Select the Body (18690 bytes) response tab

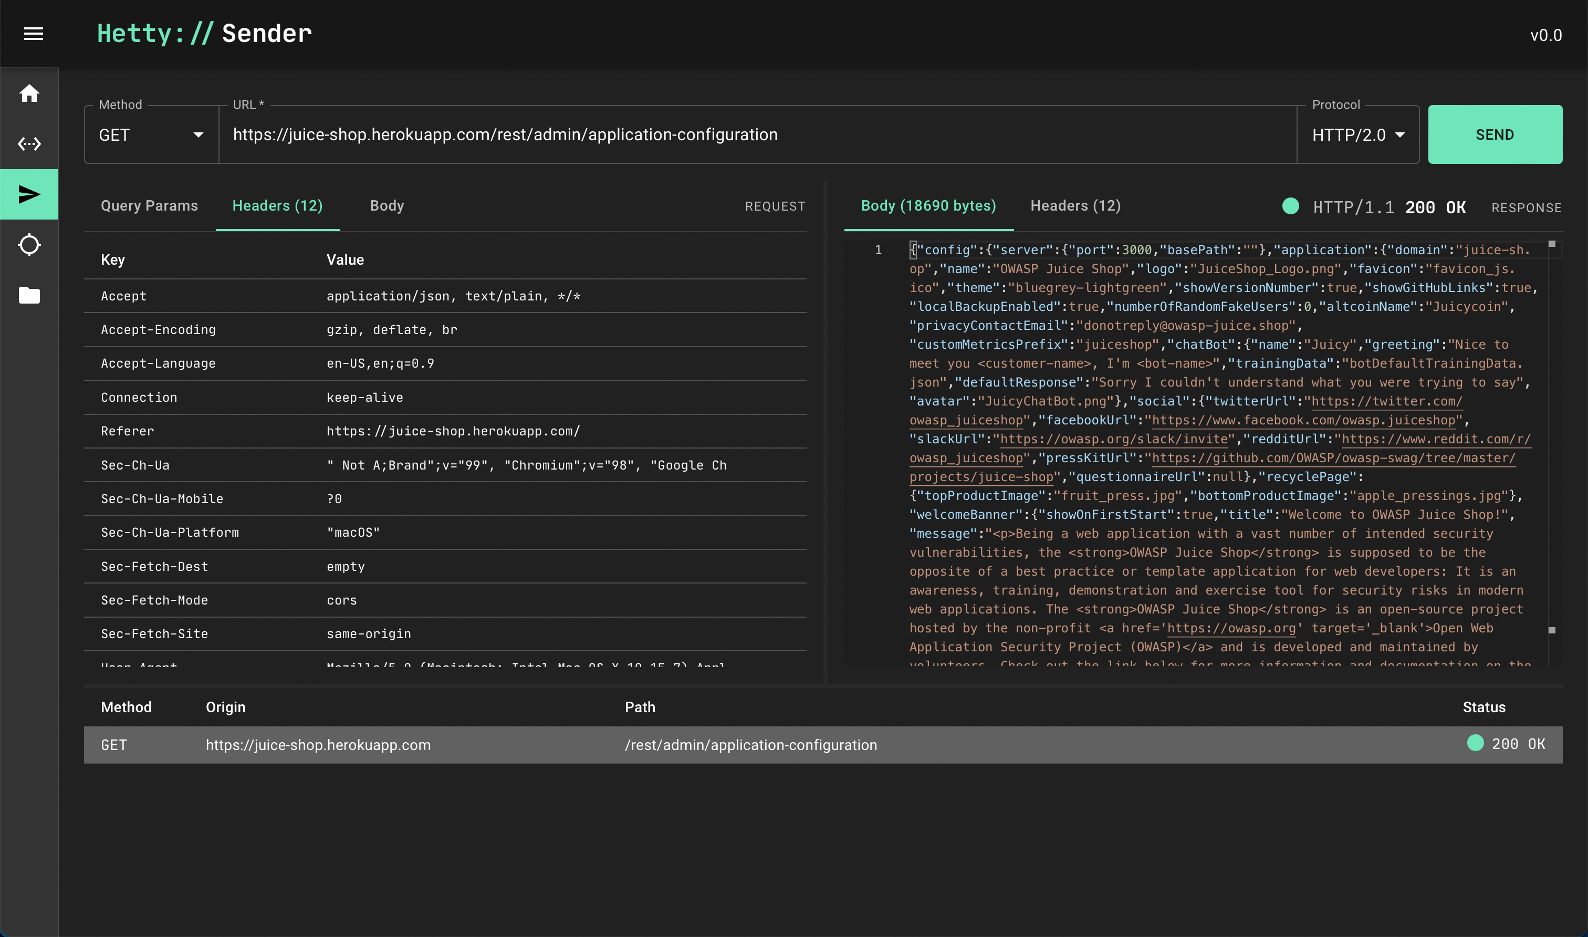pyautogui.click(x=928, y=206)
